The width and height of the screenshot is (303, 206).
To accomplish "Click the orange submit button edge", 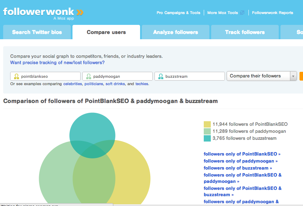I will click(x=301, y=76).
